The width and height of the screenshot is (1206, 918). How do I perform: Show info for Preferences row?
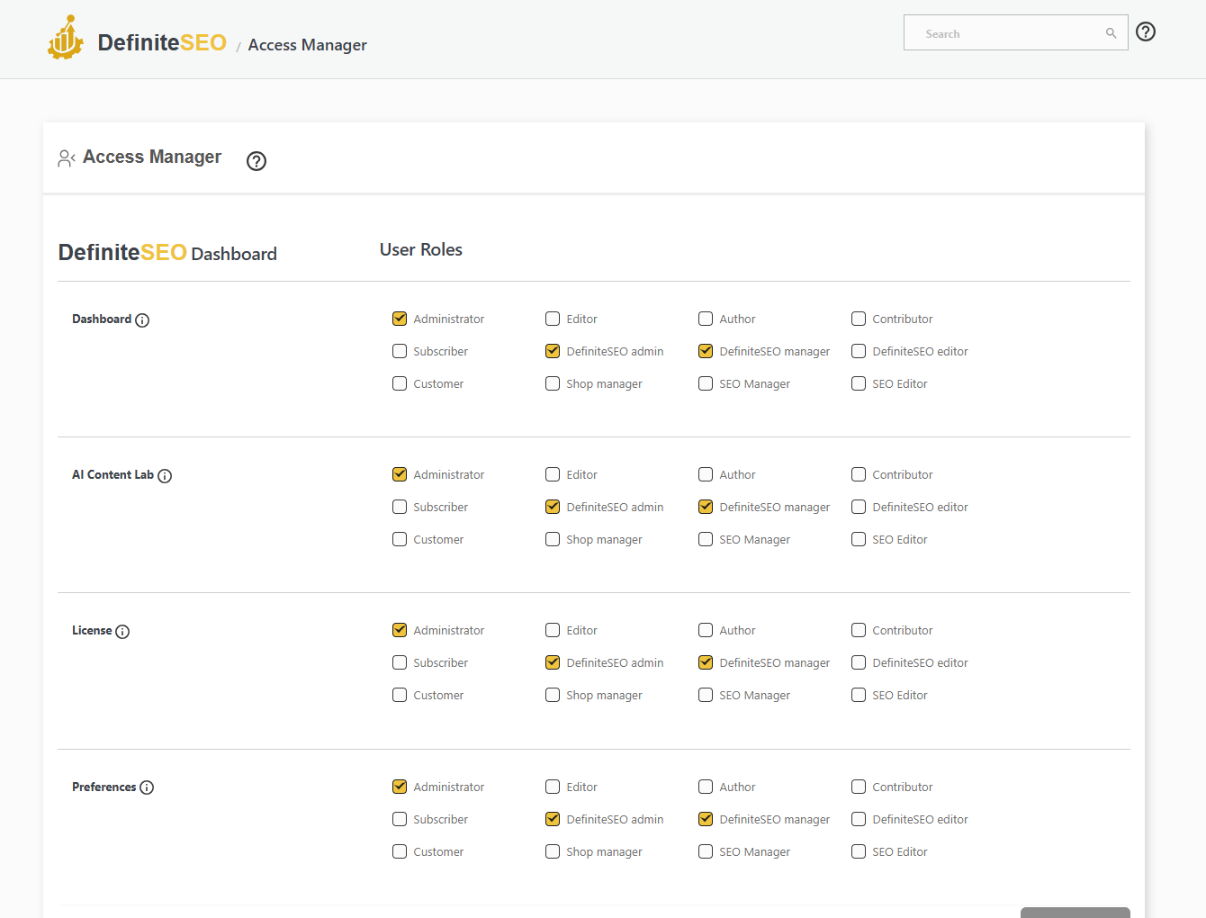(x=147, y=787)
